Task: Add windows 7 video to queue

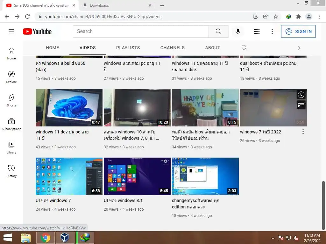Action: point(301,105)
